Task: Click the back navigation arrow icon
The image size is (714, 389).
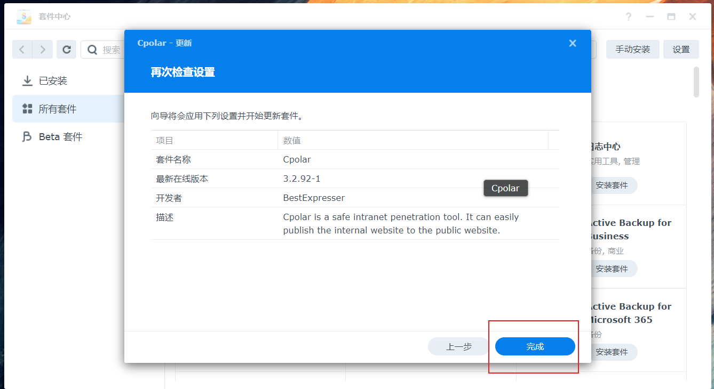Action: click(x=22, y=49)
